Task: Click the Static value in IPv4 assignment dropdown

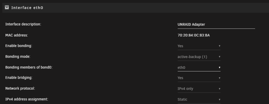Action: coord(182,99)
